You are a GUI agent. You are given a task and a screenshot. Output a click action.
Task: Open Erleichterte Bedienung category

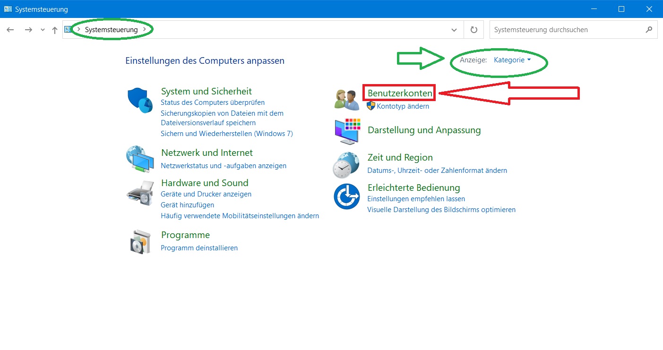tap(414, 188)
